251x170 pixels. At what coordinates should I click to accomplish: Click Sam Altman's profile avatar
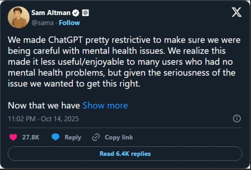[18, 17]
